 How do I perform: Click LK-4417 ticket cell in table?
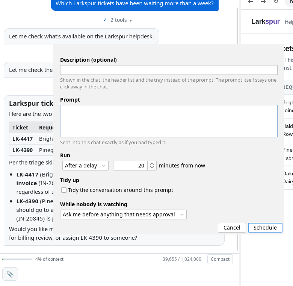[x=23, y=139]
